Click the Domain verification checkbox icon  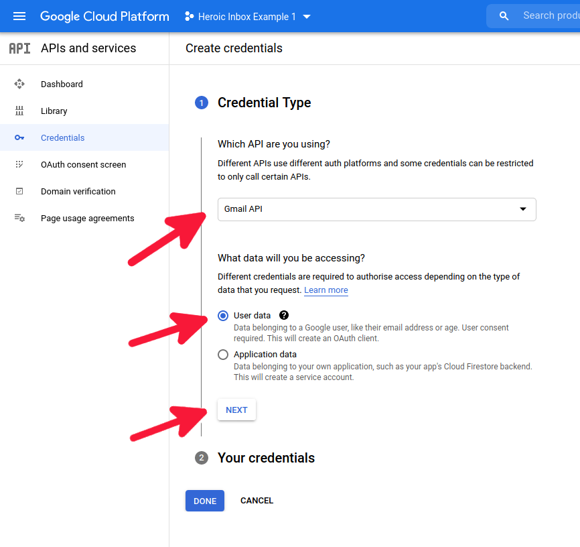coord(19,191)
